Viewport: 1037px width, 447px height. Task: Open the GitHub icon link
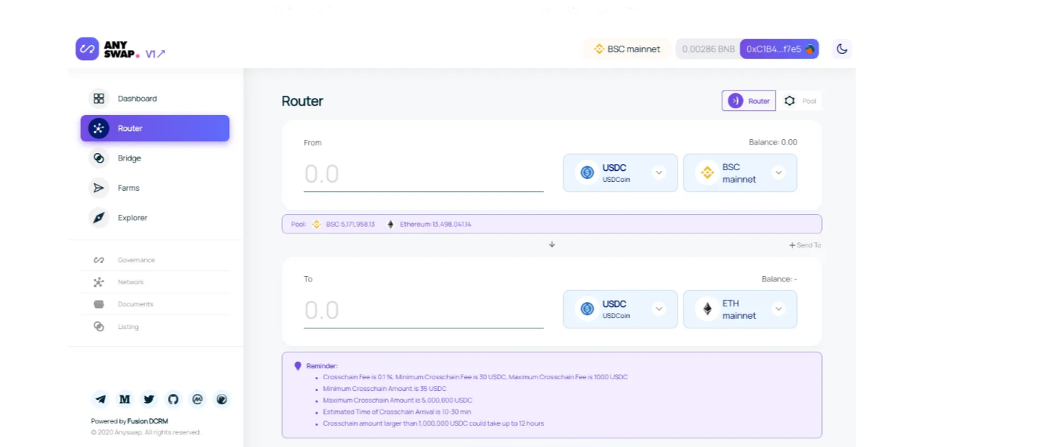point(173,399)
